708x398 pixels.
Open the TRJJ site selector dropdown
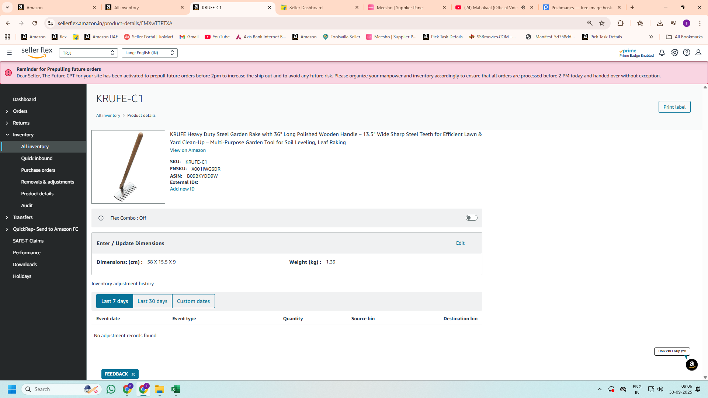tap(88, 53)
